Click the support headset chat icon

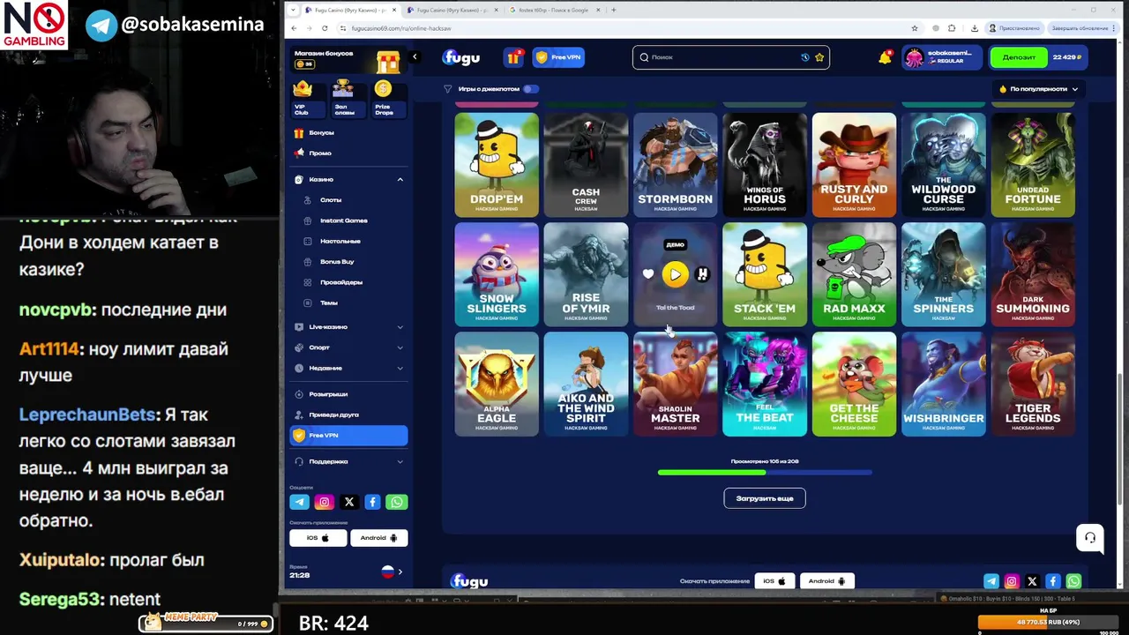coord(1090,538)
